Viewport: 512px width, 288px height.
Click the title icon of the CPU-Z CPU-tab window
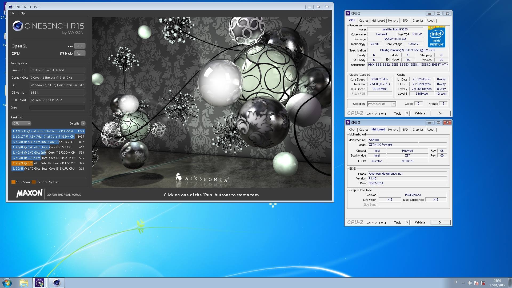[x=348, y=13]
